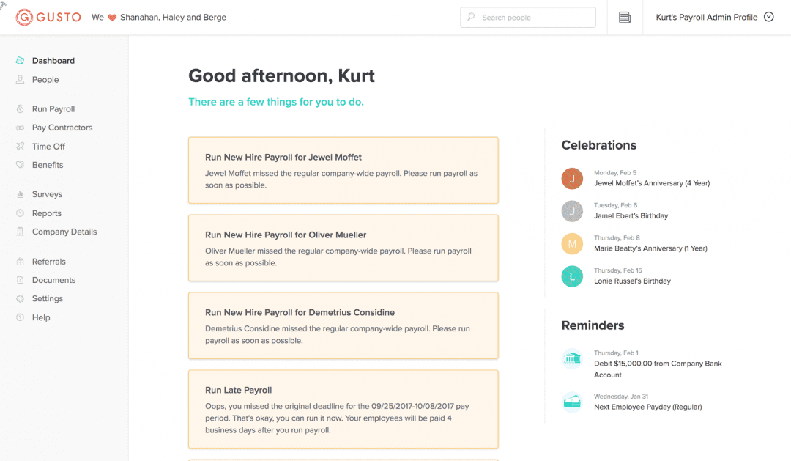The width and height of the screenshot is (791, 461).
Task: Expand Kurt's Payroll Admin Profile menu
Action: tap(713, 16)
